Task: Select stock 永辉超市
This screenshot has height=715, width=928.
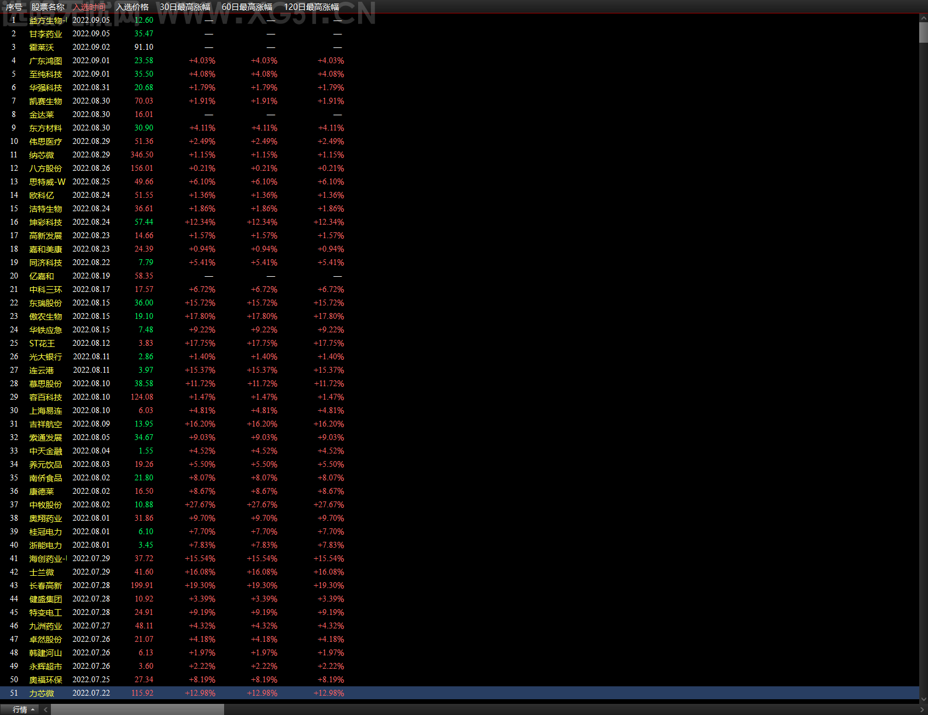Action: [x=46, y=666]
